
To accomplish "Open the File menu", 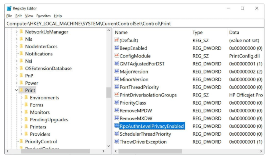I will coord(9,16).
